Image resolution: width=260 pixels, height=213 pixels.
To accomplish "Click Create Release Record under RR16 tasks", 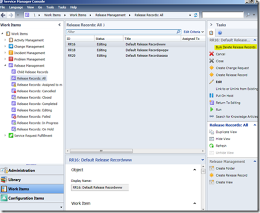I will 231,75.
